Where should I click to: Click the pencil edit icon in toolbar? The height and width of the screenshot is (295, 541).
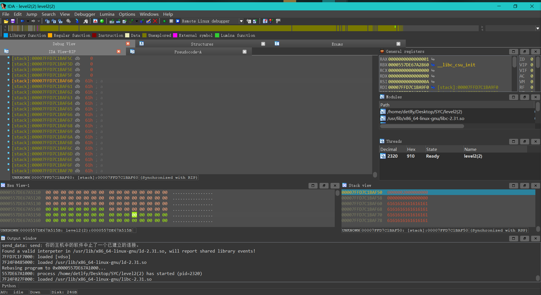pos(148,21)
